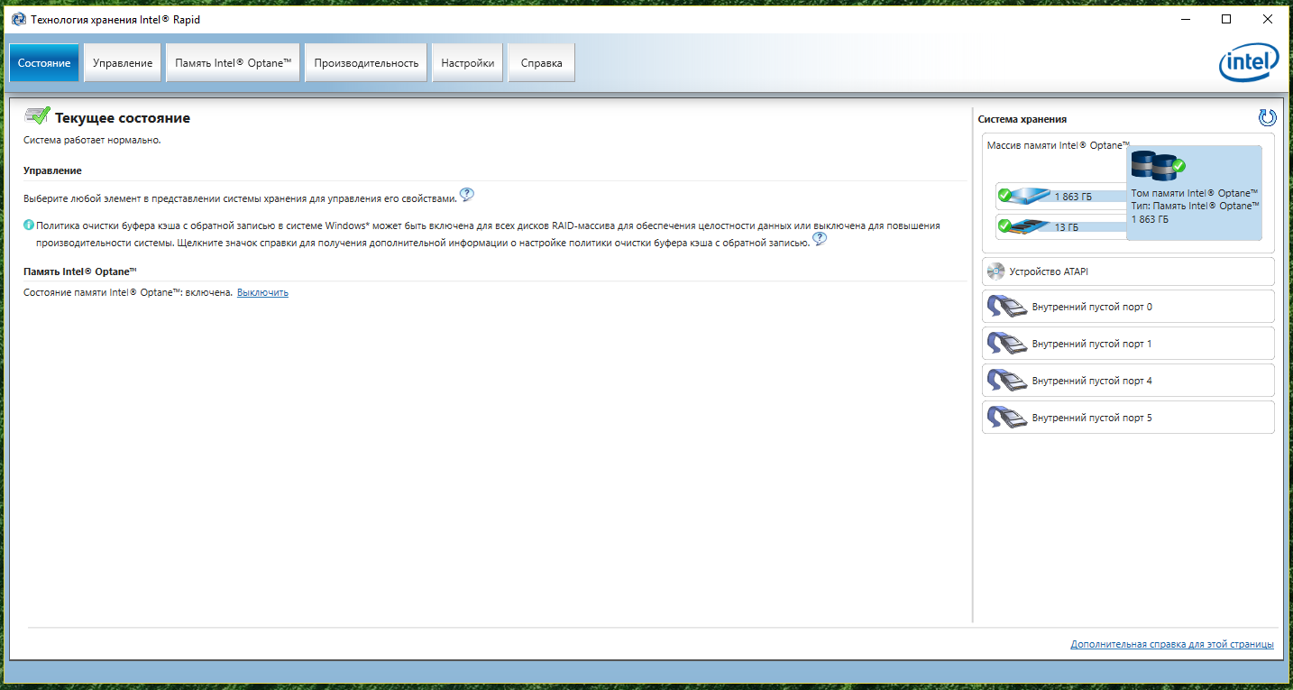The width and height of the screenshot is (1293, 690).
Task: Open the Справка tab
Action: (x=541, y=63)
